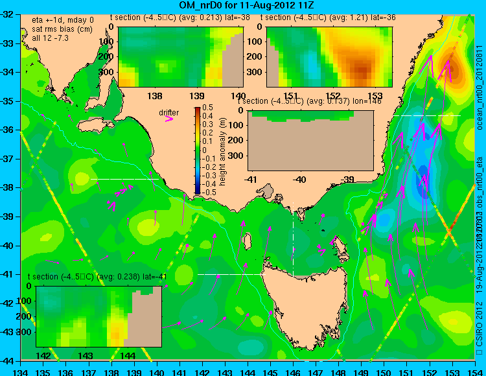Screen dimensions: 486x376
Task: Open the lon=146 temperature section inset plot
Action: pyautogui.click(x=310, y=141)
